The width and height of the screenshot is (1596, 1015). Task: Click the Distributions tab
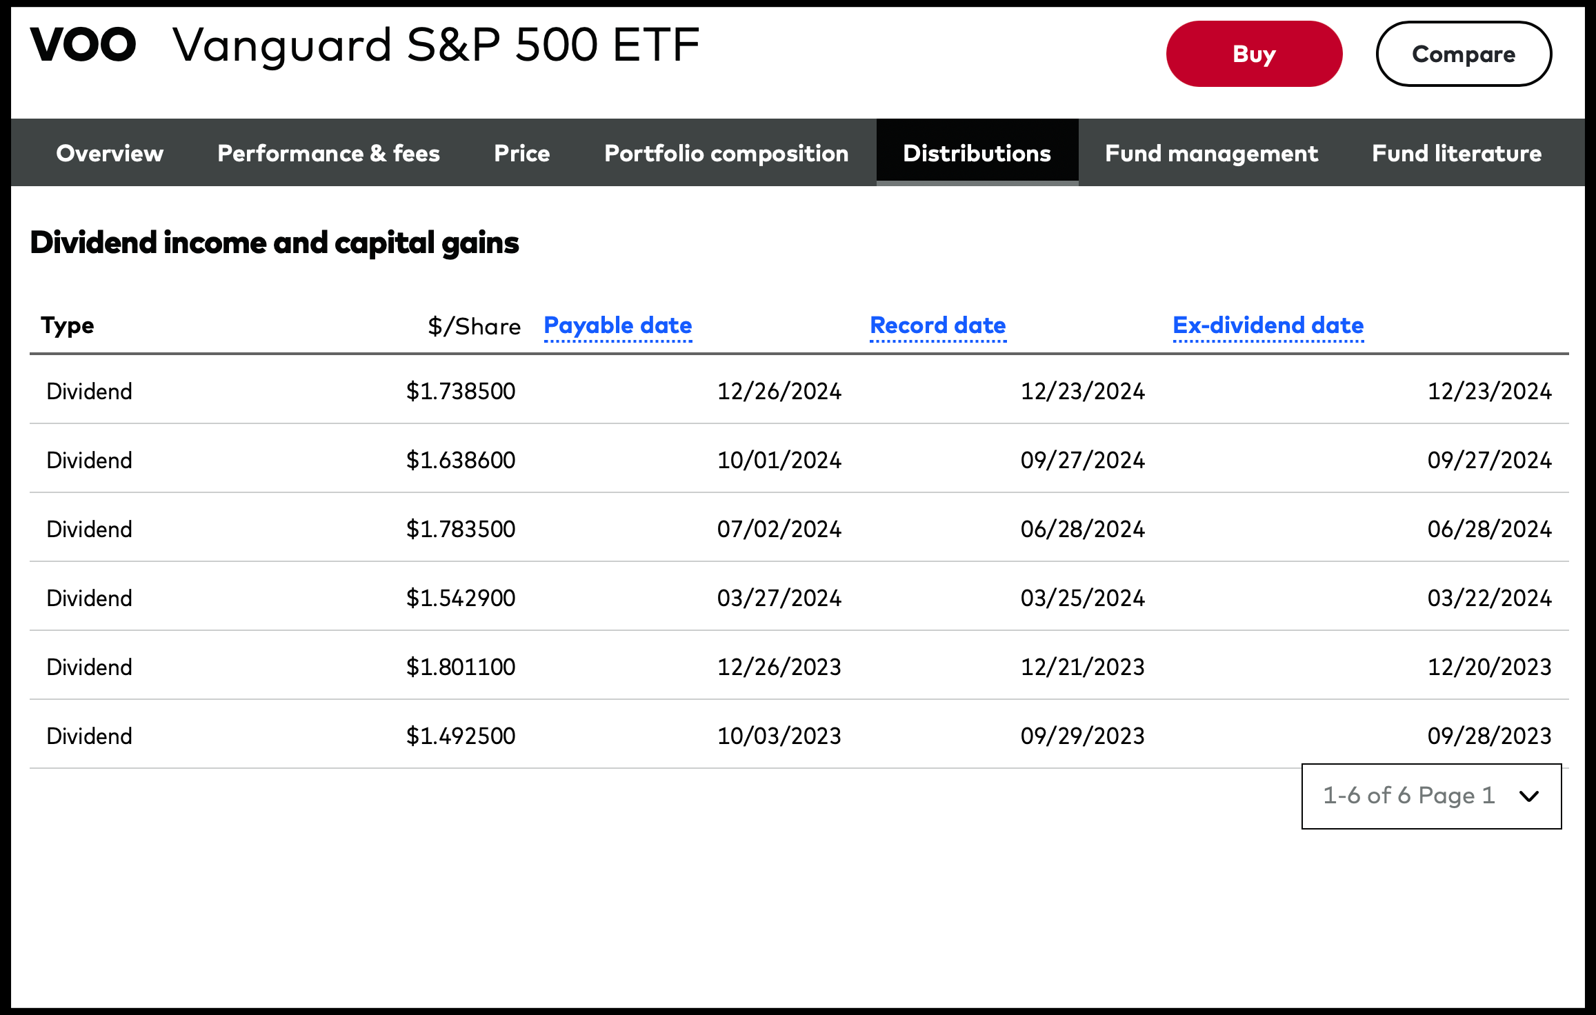tap(977, 153)
